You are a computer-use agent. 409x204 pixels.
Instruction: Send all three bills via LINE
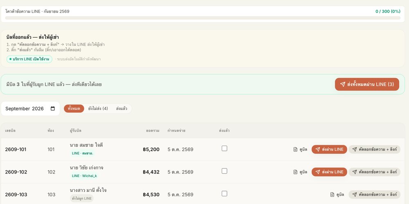(367, 84)
